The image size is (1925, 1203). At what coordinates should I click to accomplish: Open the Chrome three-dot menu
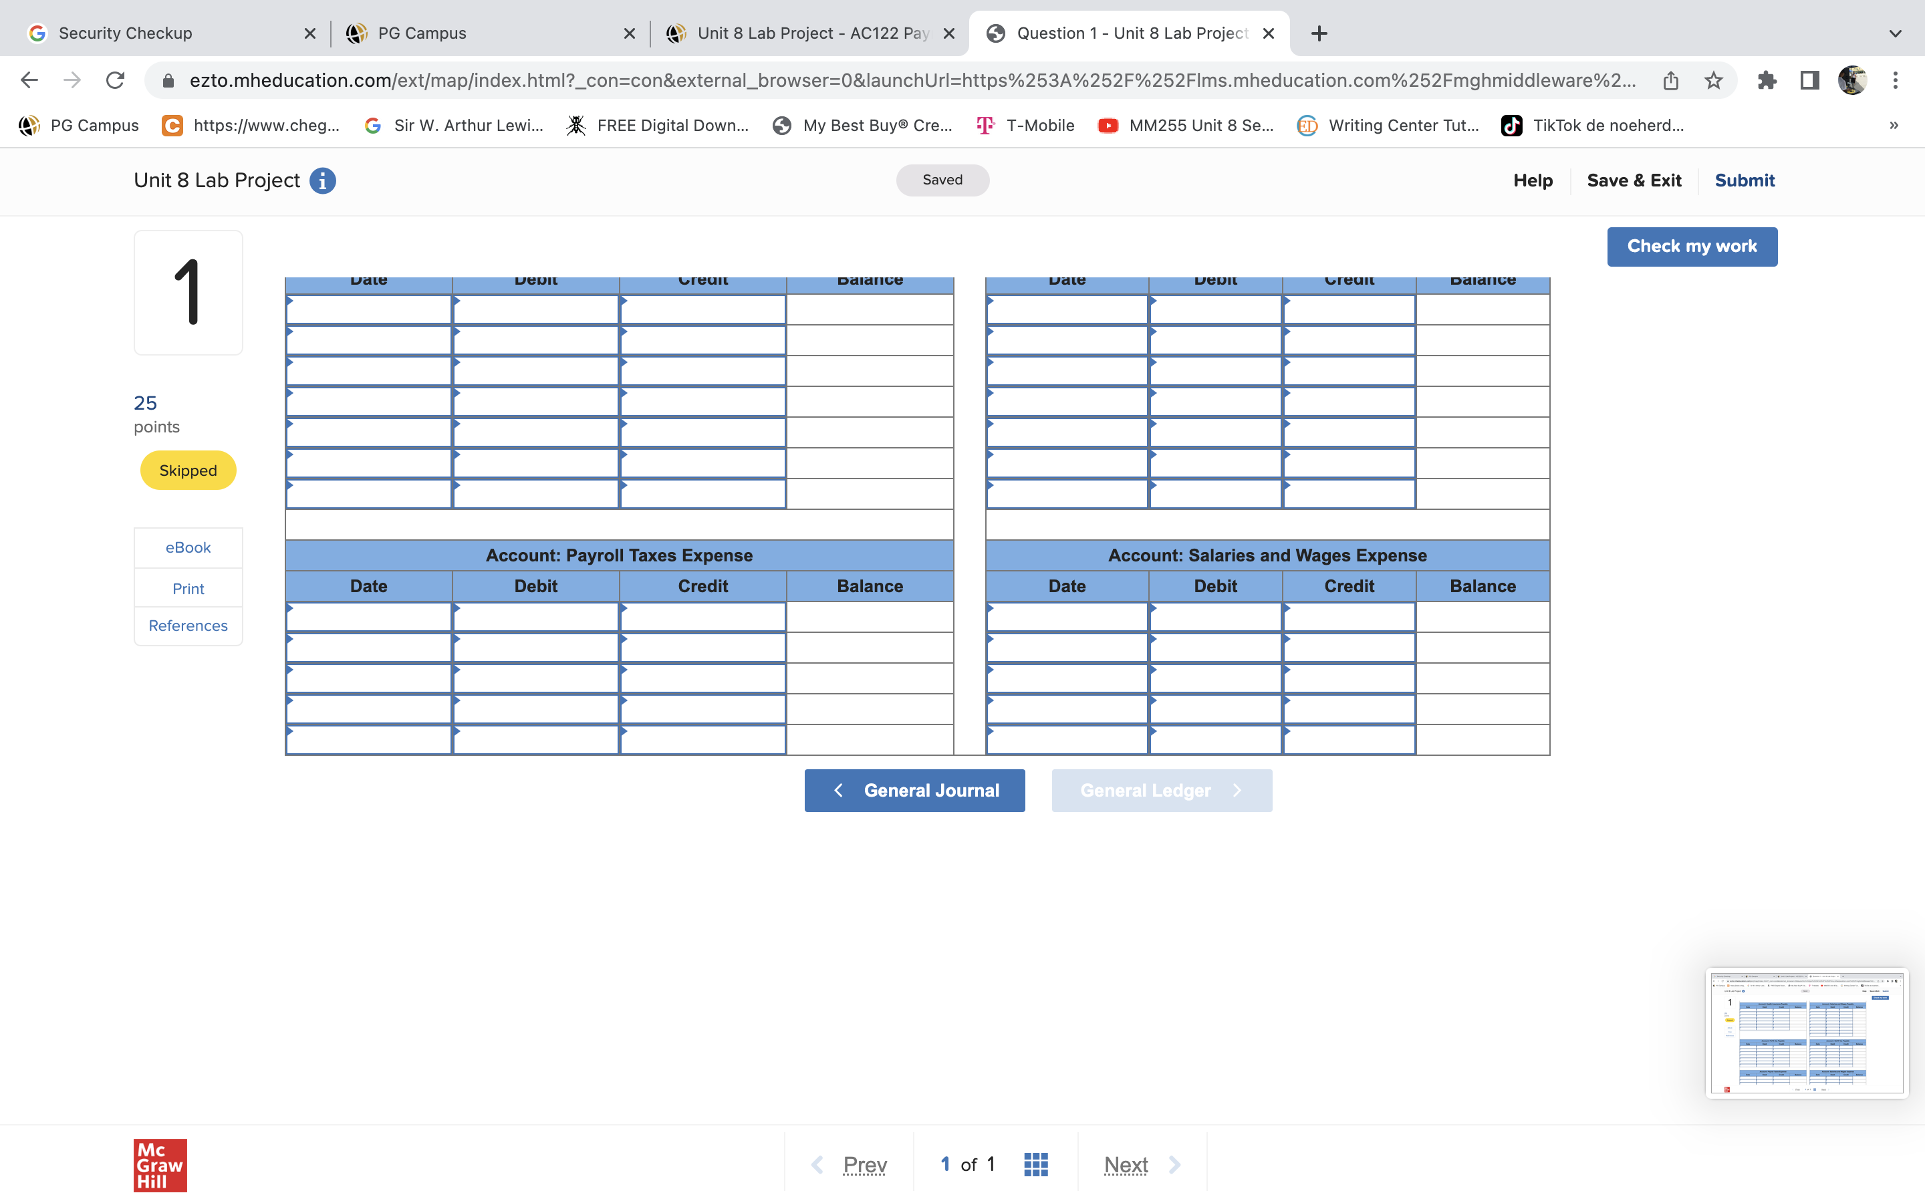(1896, 80)
